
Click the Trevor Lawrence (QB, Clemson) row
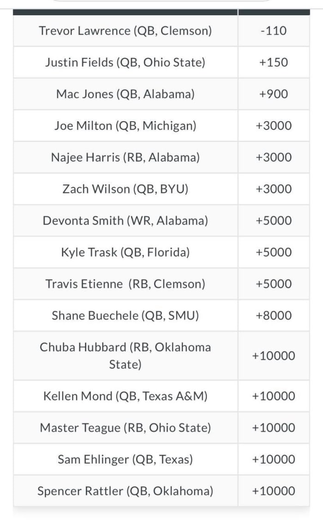coord(126,31)
